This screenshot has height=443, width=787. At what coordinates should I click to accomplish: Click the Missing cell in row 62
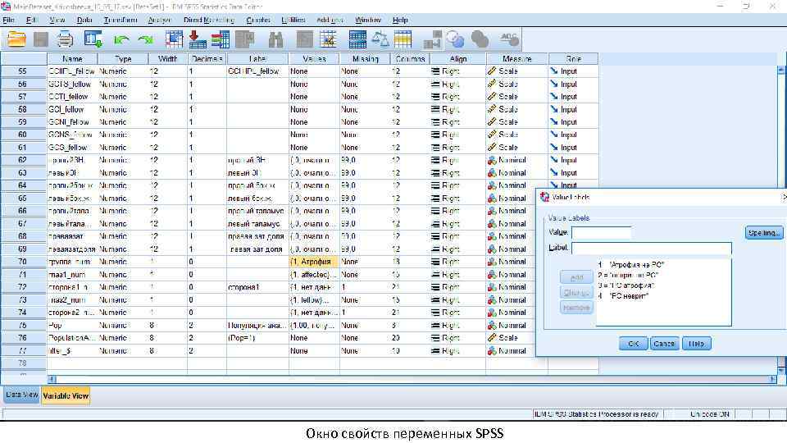(365, 160)
